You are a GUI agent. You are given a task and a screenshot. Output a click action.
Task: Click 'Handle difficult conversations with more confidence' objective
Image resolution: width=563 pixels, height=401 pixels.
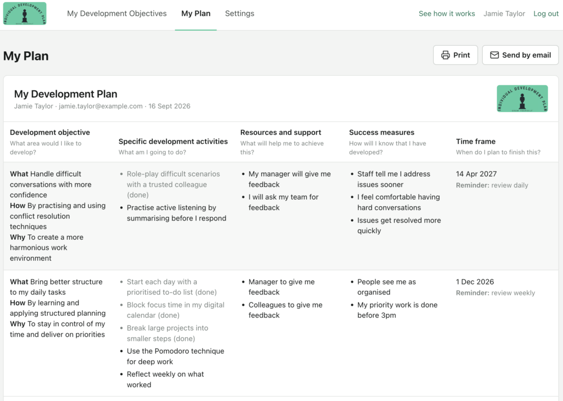[51, 184]
